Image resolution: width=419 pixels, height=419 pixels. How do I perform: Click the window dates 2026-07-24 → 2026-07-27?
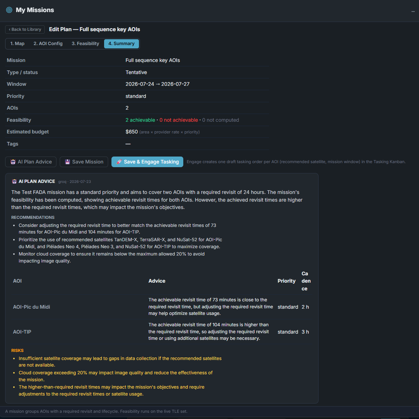click(157, 84)
